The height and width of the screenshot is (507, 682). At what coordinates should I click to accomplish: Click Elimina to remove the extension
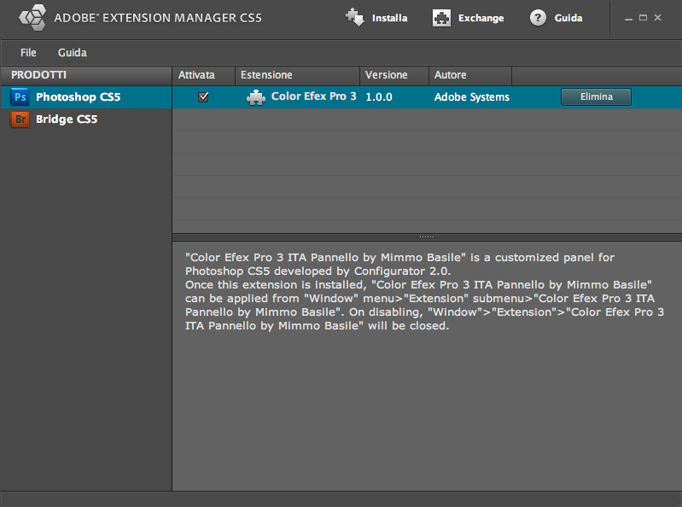[596, 97]
